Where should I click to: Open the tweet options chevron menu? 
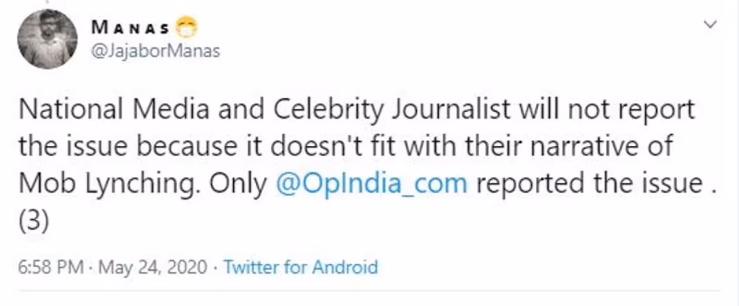pyautogui.click(x=711, y=25)
